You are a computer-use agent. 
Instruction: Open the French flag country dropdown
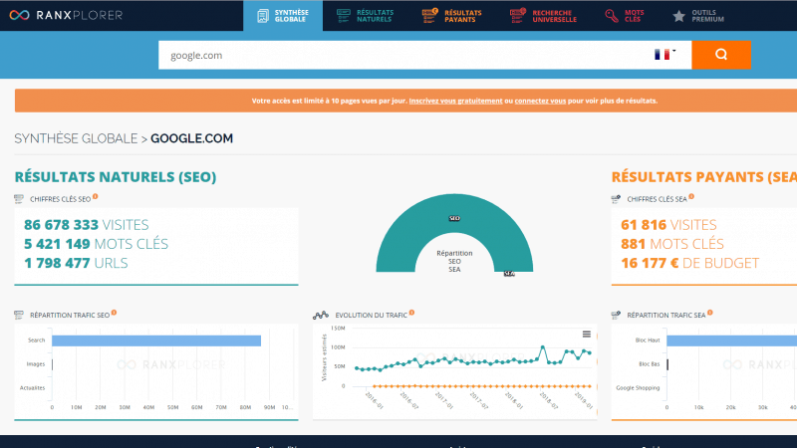(x=664, y=55)
